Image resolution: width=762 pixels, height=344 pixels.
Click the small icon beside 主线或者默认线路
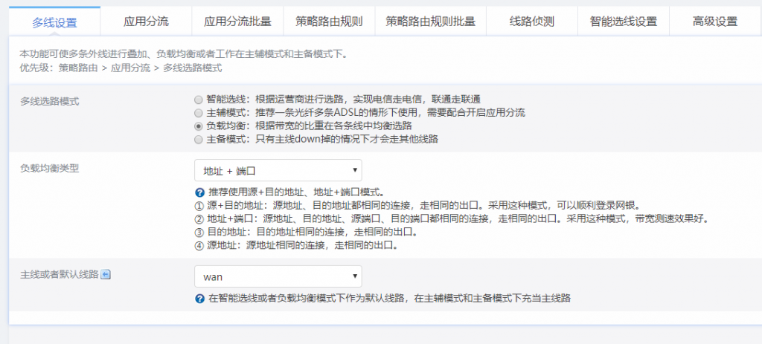pos(105,276)
